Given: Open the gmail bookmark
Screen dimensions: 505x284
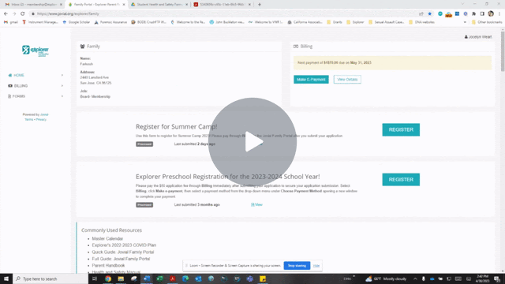Looking at the screenshot, I should tap(11, 22).
